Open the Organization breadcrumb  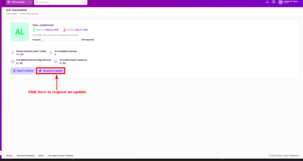[x=11, y=14]
